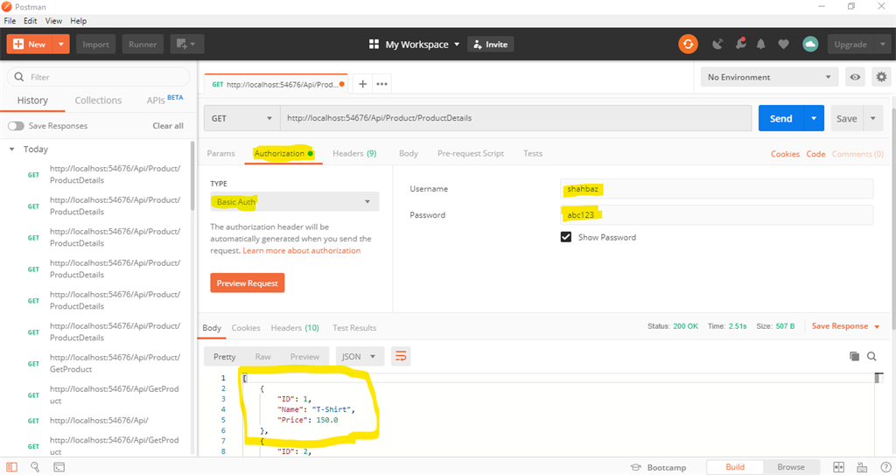Switch to Browse mode
The image size is (896, 475).
pos(791,467)
